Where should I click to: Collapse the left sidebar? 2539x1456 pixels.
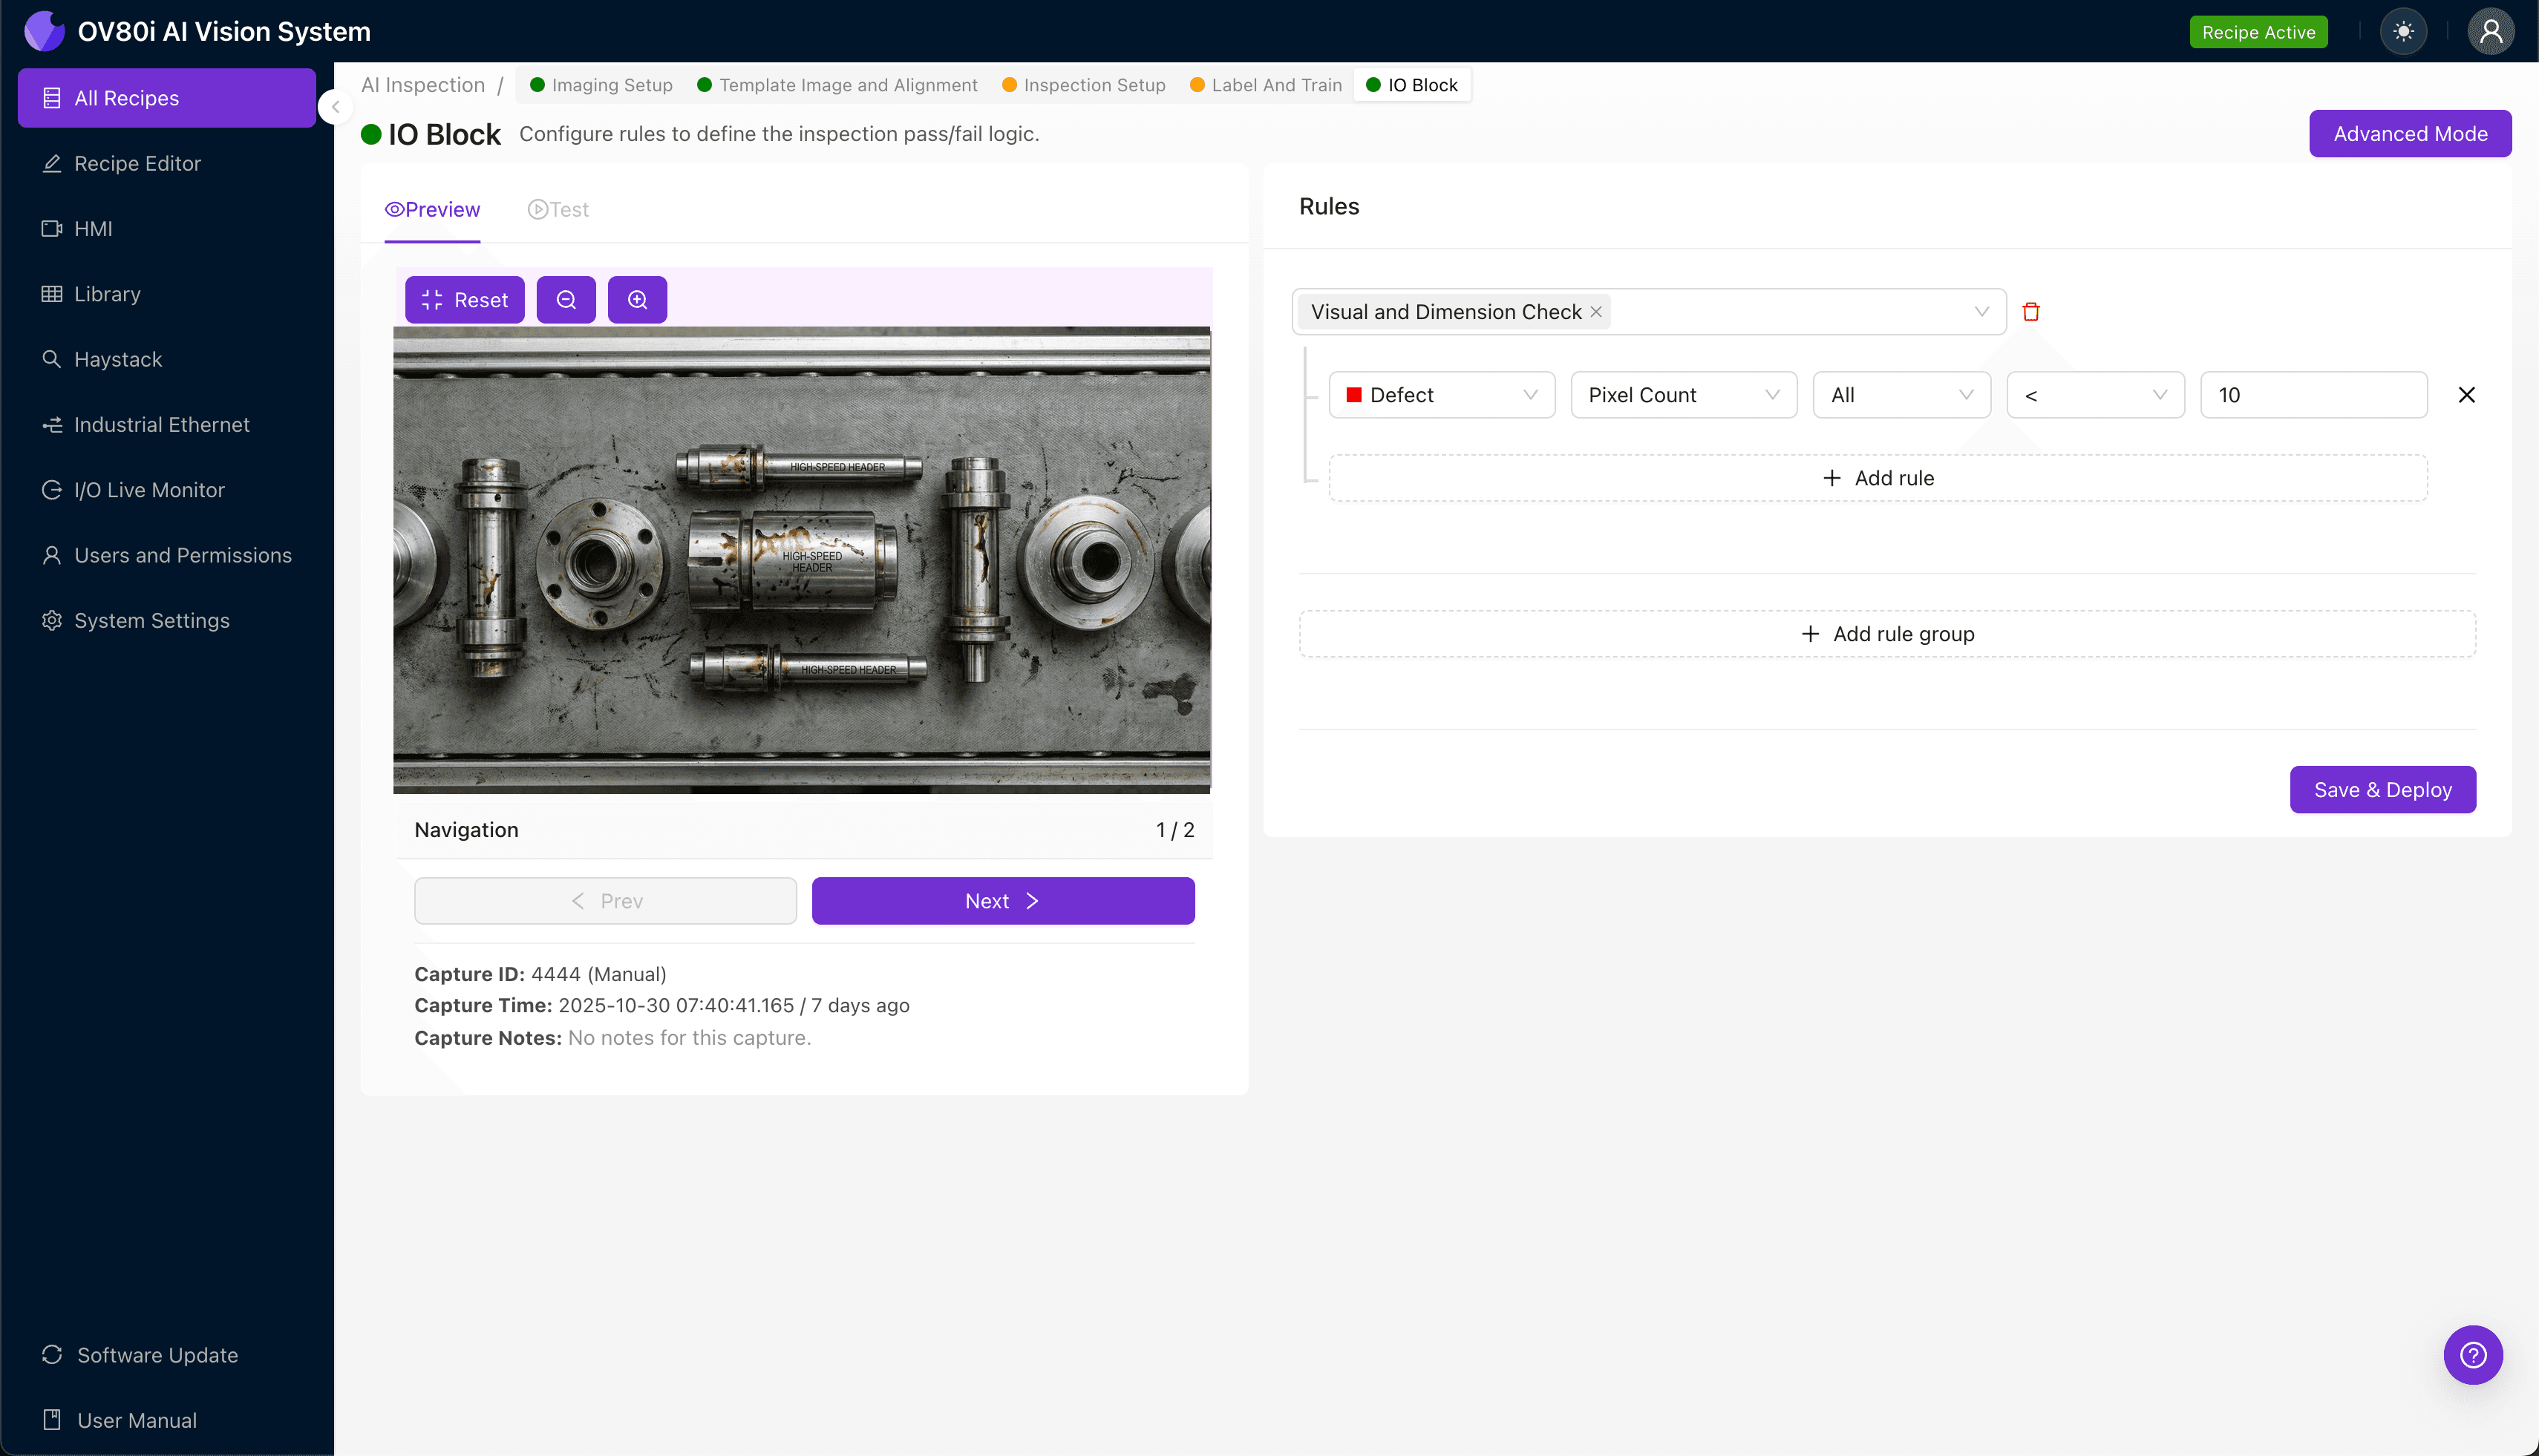click(x=335, y=107)
